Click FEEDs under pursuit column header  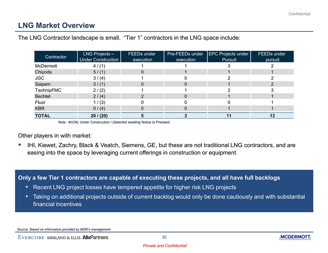point(272,57)
